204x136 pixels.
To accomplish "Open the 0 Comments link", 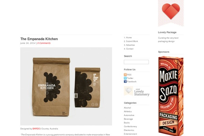I will (44, 43).
